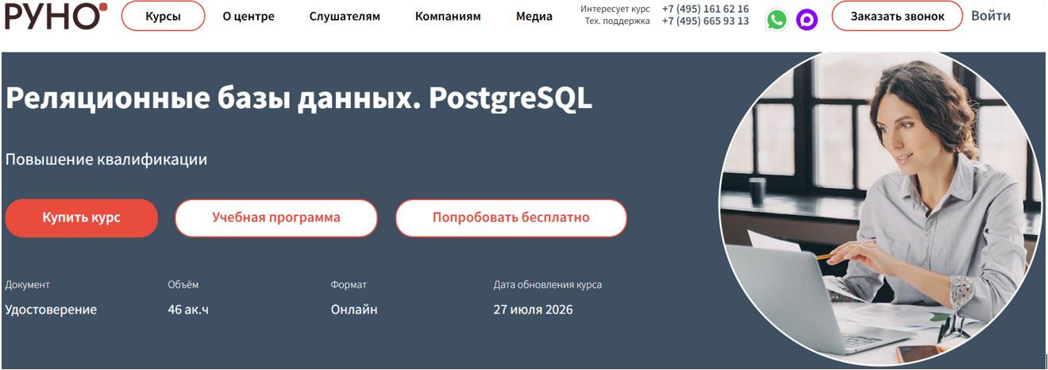Click the Тех. поддержка label

coord(618,21)
